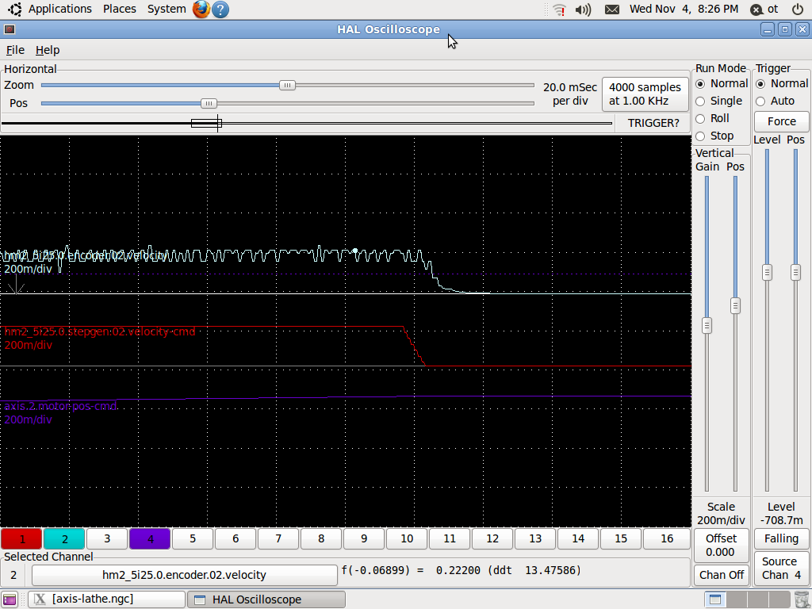812x609 pixels.
Task: Click the volume speaker icon
Action: (x=583, y=10)
